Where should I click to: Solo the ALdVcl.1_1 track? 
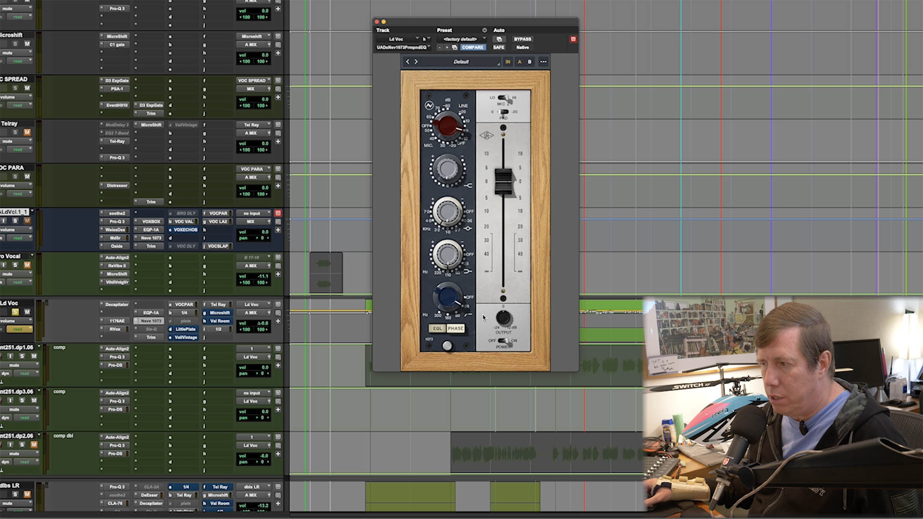pos(15,221)
